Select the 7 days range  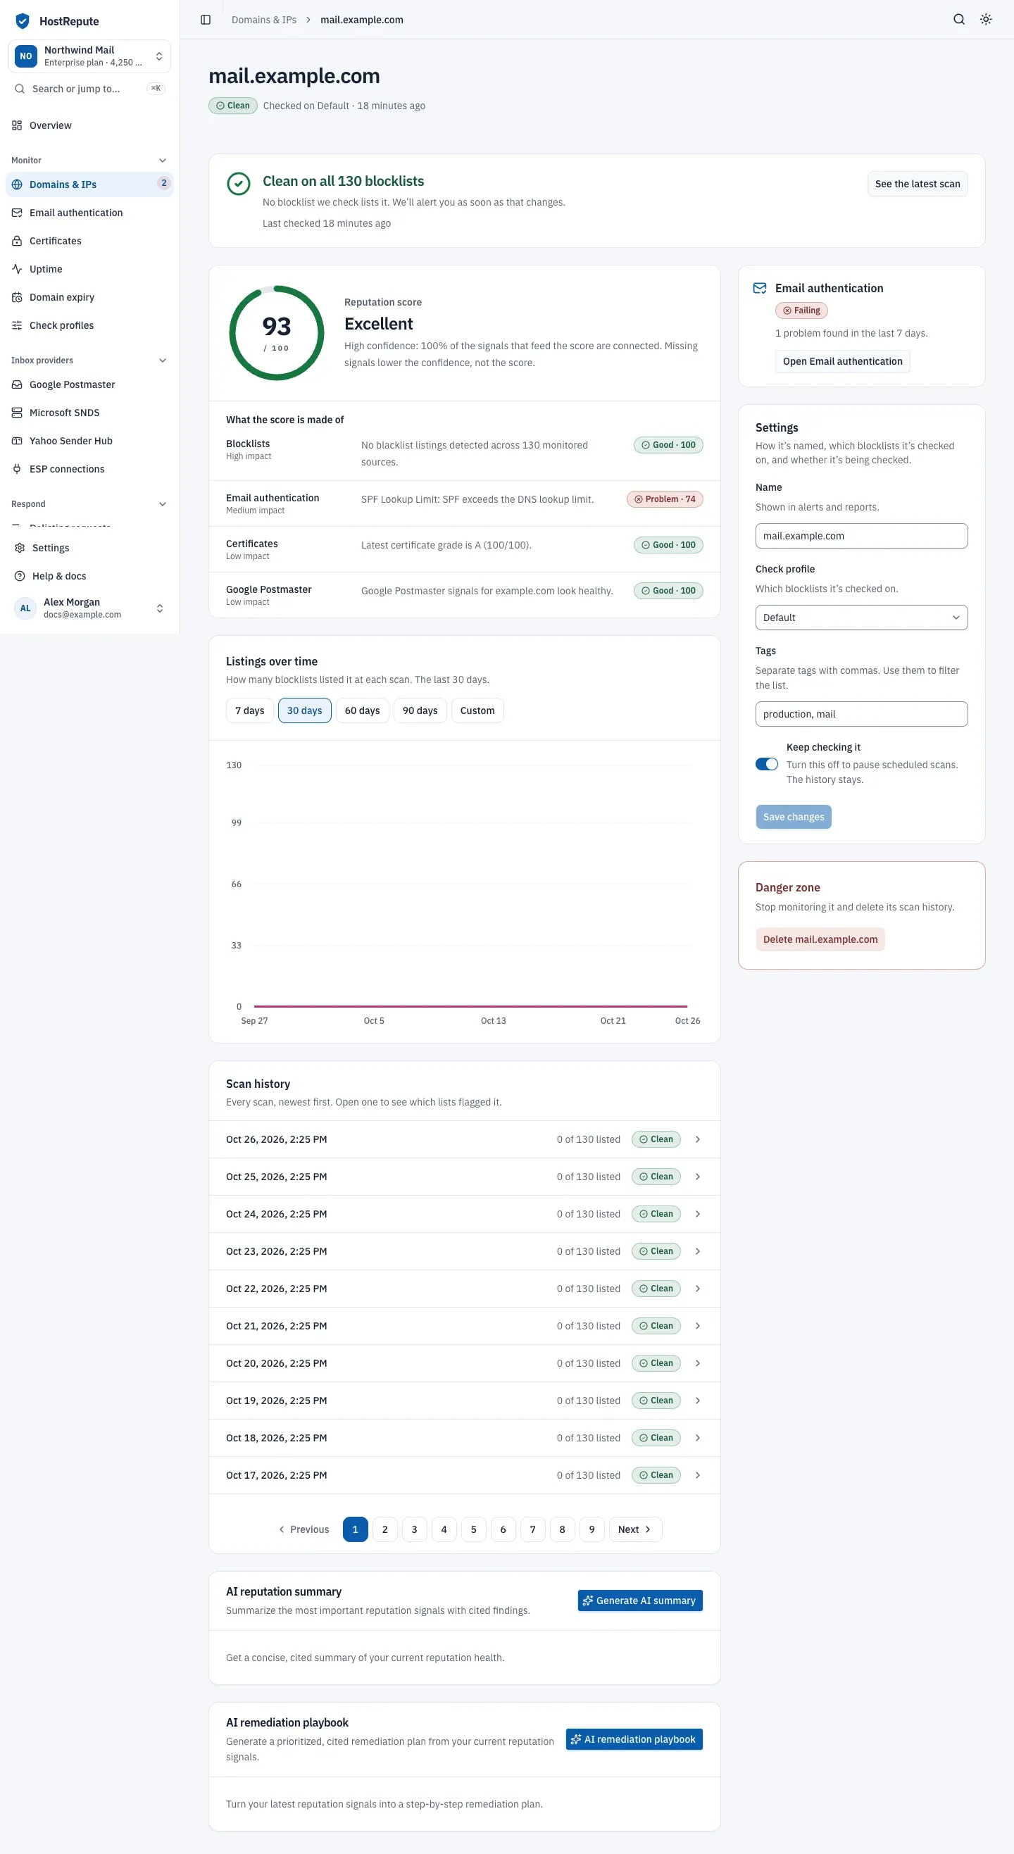[249, 710]
